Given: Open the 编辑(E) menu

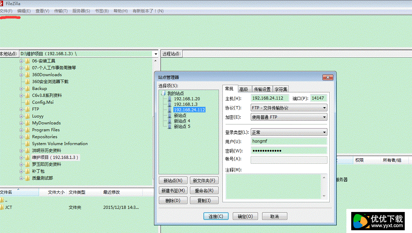Looking at the screenshot, I should [24, 11].
